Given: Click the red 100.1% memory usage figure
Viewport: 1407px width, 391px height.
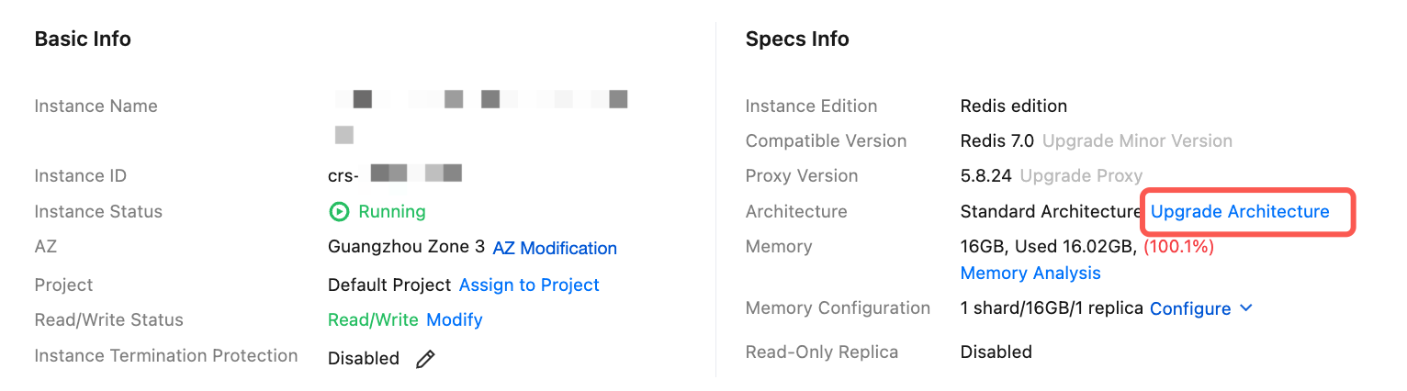Looking at the screenshot, I should click(1178, 246).
